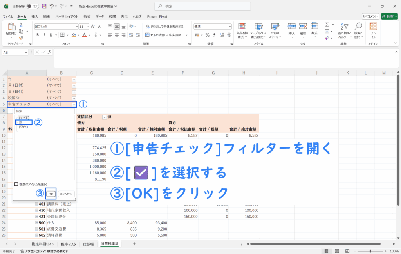401x254 pixels.
Task: Click the save icon in the title bar
Action: click(x=44, y=6)
